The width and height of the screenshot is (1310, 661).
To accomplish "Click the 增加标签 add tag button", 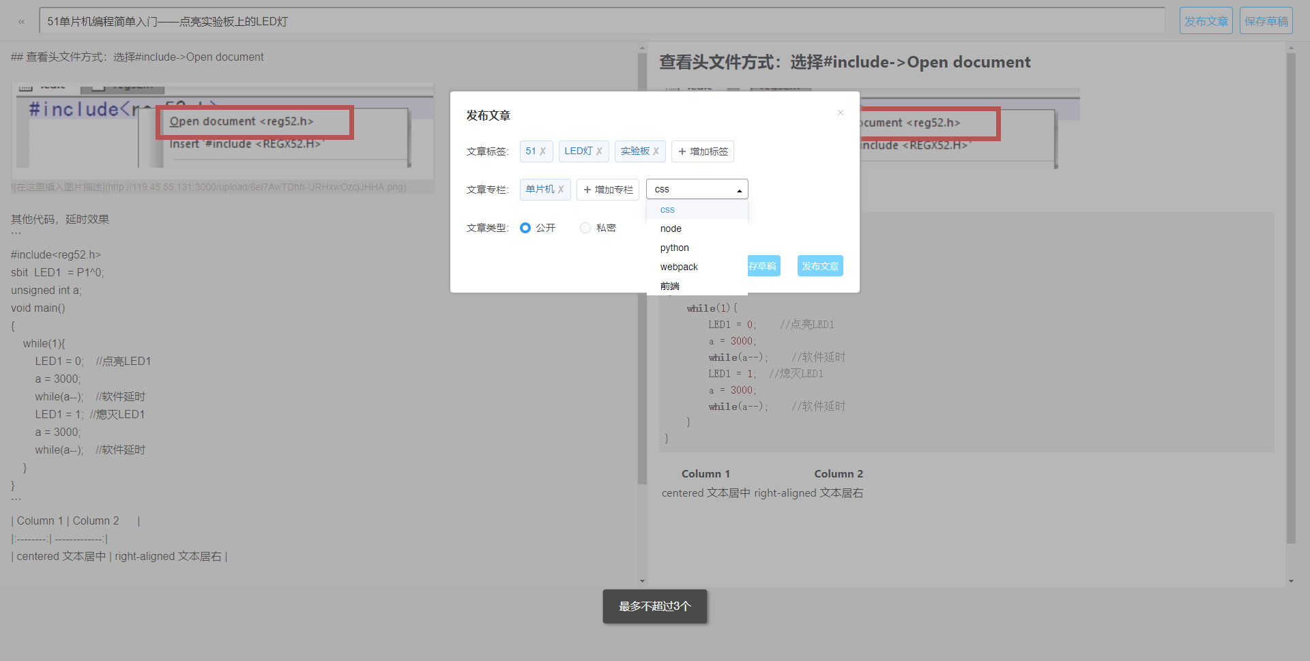I will click(x=703, y=151).
